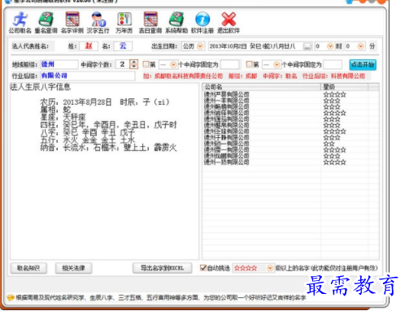Open 系统帮助 system help
Image resolution: width=405 pixels, height=311 pixels.
click(x=176, y=23)
